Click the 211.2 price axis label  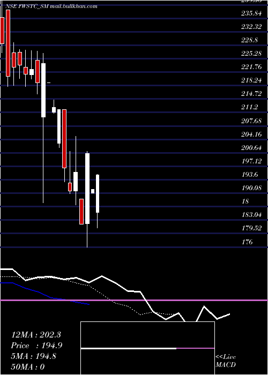tap(250, 107)
